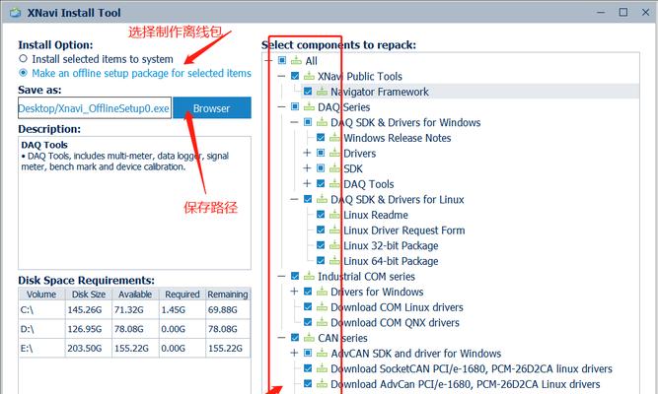Click the install icon beside XNavi Public Tools

(309, 76)
